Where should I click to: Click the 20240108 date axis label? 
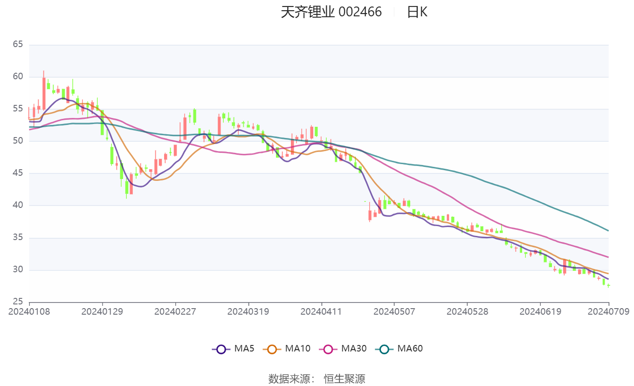(29, 311)
